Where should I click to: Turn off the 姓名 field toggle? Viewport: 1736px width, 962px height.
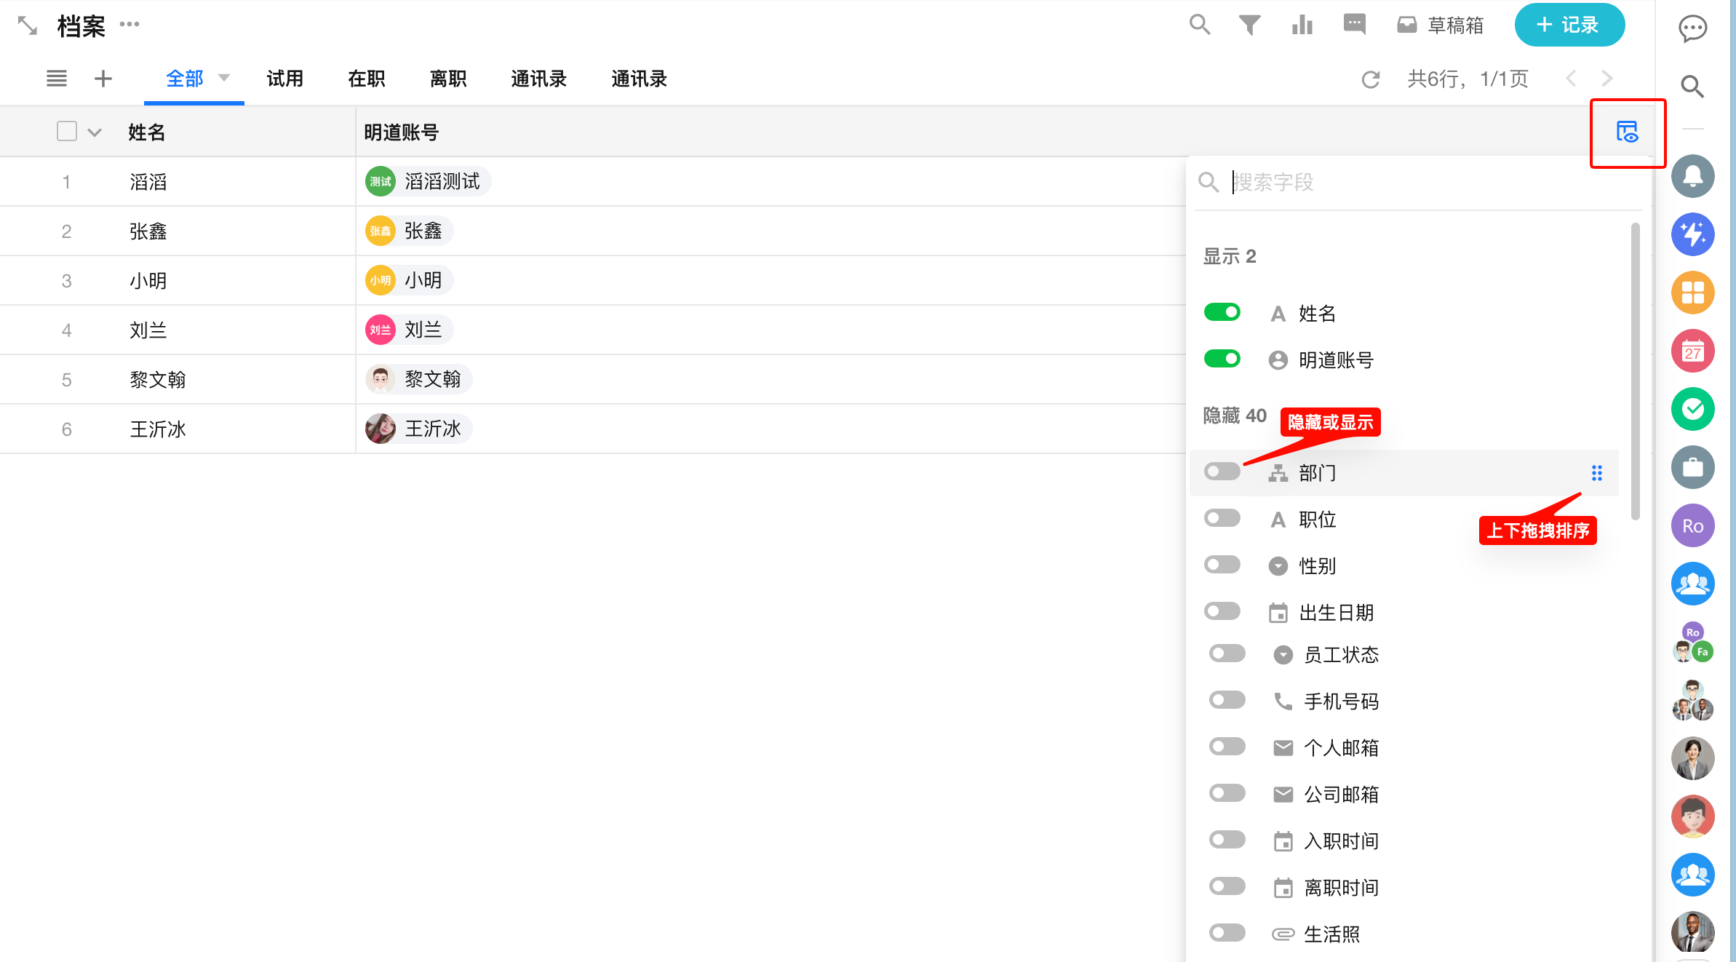pos(1222,312)
